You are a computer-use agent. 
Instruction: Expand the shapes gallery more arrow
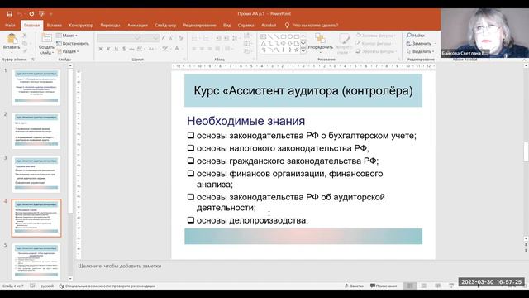[x=303, y=50]
